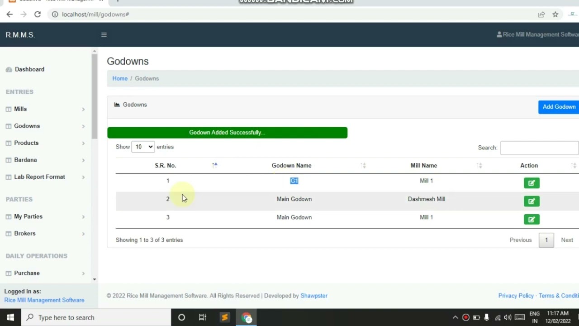
Task: Toggle the hamburger sidebar menu icon
Action: [104, 35]
